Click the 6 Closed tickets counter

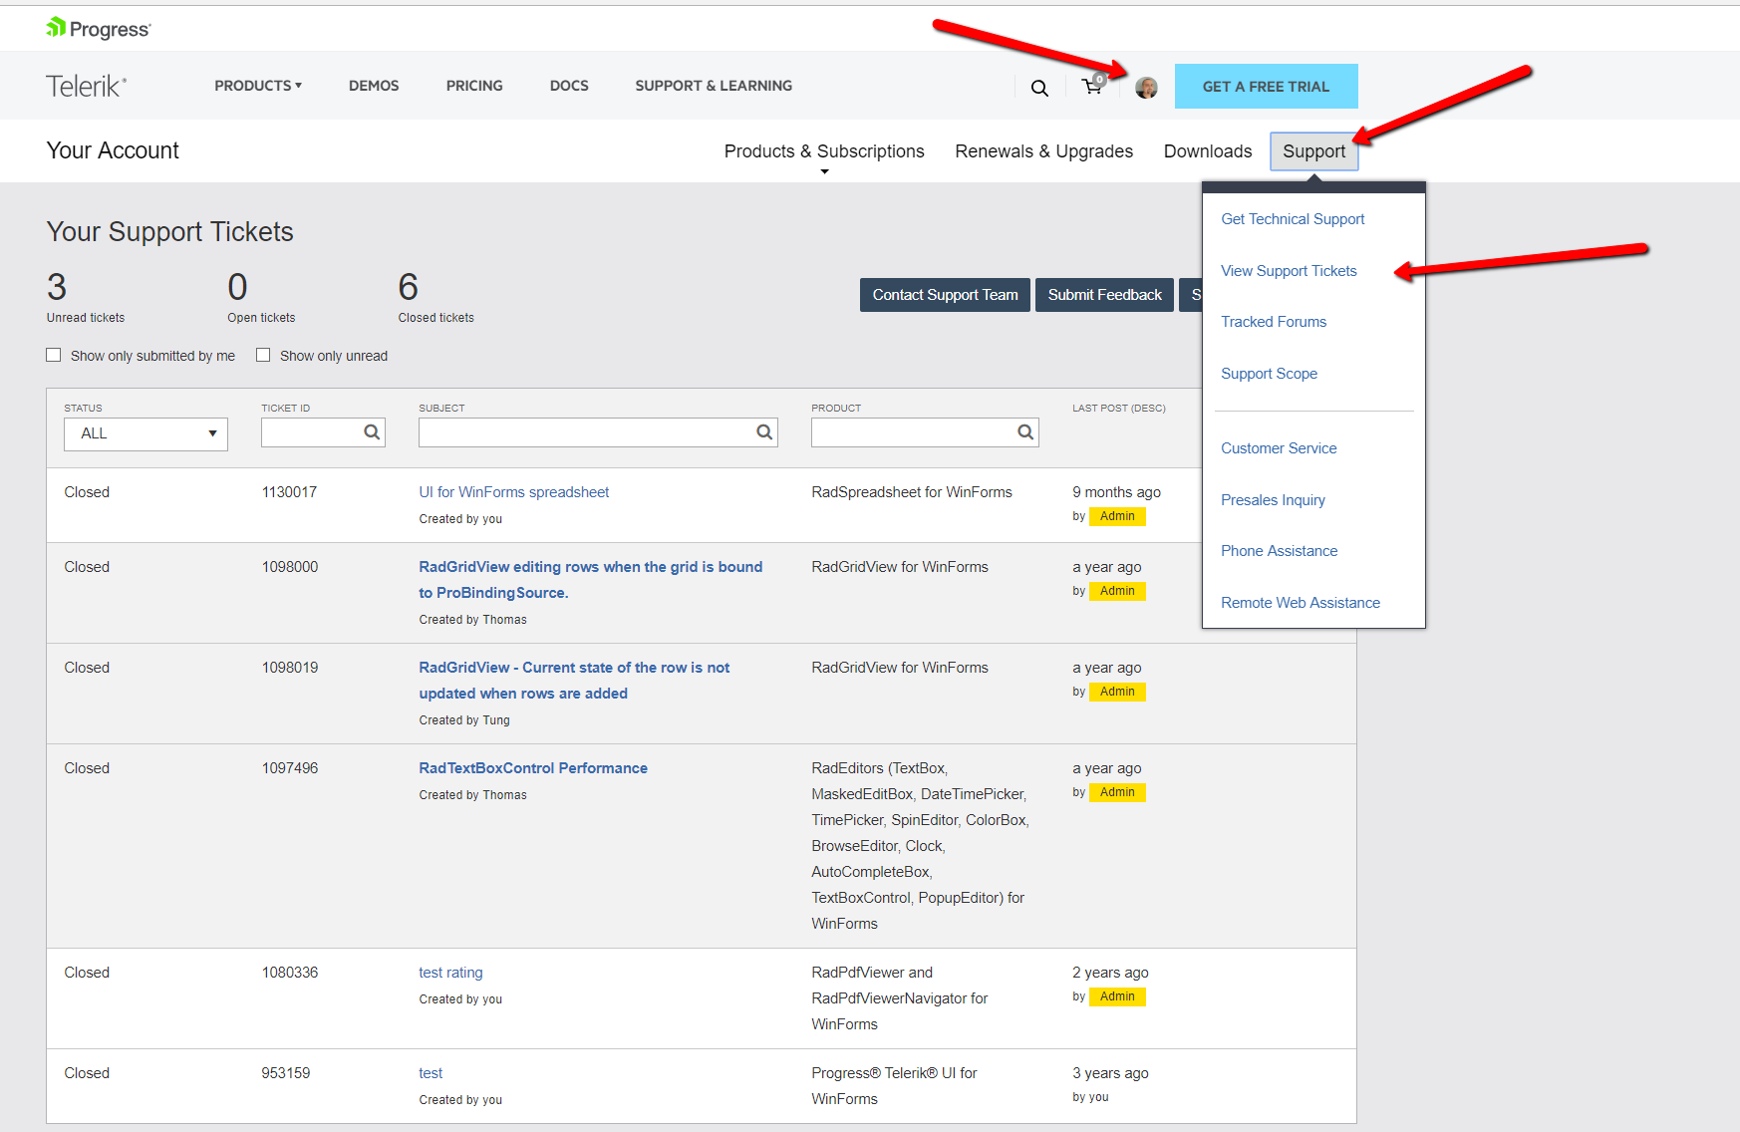(x=435, y=297)
